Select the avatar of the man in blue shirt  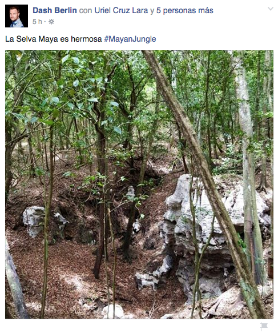17,16
